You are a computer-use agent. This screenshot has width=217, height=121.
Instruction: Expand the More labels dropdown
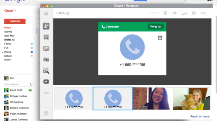coord(8,60)
